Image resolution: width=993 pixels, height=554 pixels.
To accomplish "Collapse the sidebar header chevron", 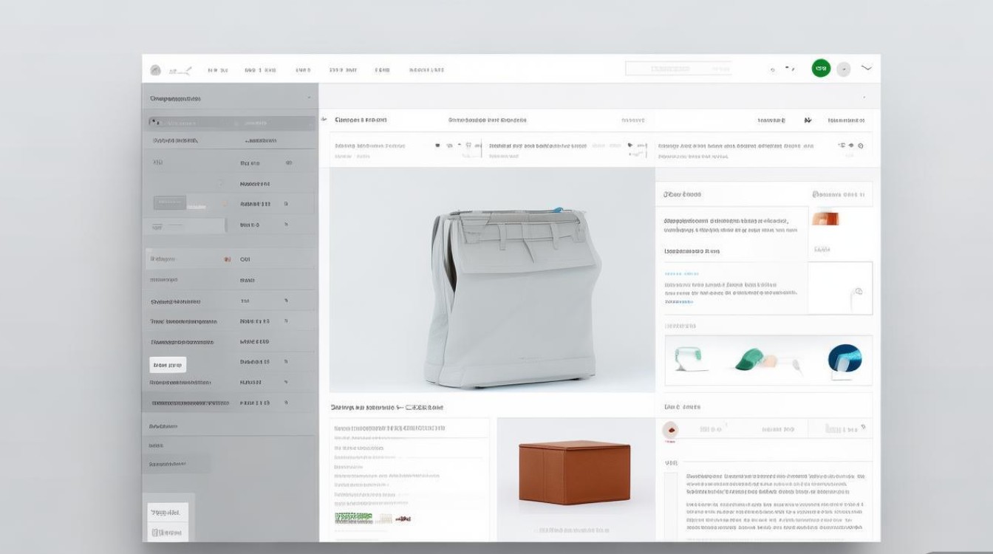I will point(309,98).
